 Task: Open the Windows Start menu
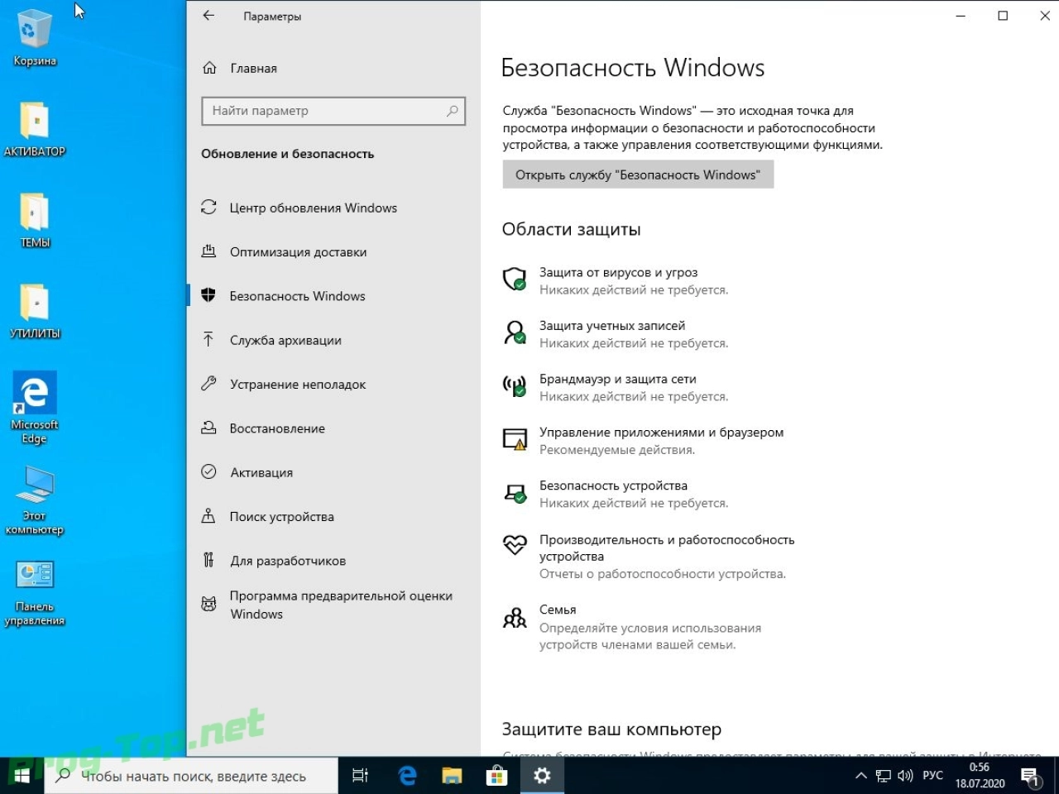pyautogui.click(x=22, y=776)
